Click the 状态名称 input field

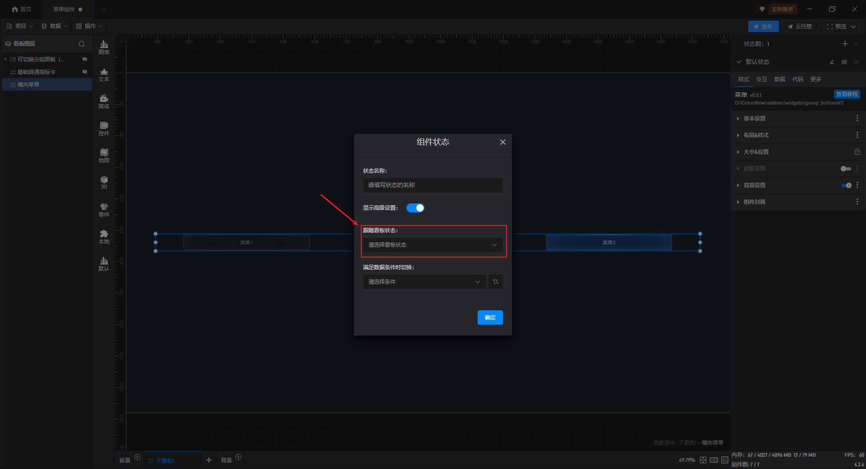pos(432,185)
